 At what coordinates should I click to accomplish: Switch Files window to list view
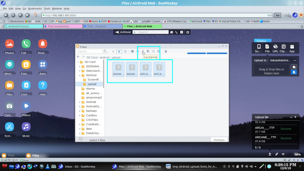113,52
